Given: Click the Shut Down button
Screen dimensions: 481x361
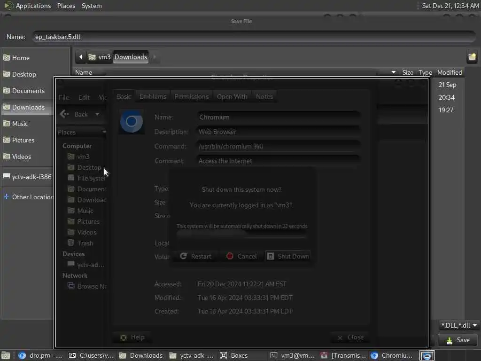Looking at the screenshot, I should coord(287,256).
